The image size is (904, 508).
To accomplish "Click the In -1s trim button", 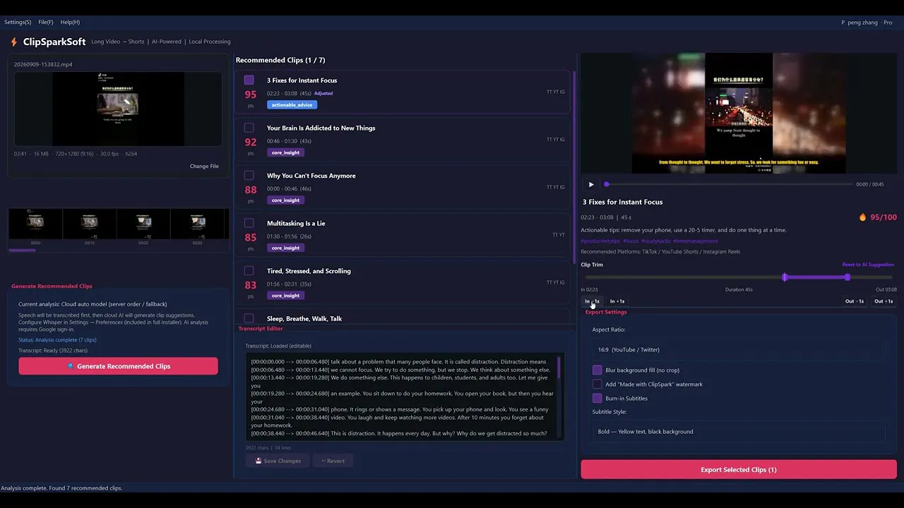I will pyautogui.click(x=592, y=301).
